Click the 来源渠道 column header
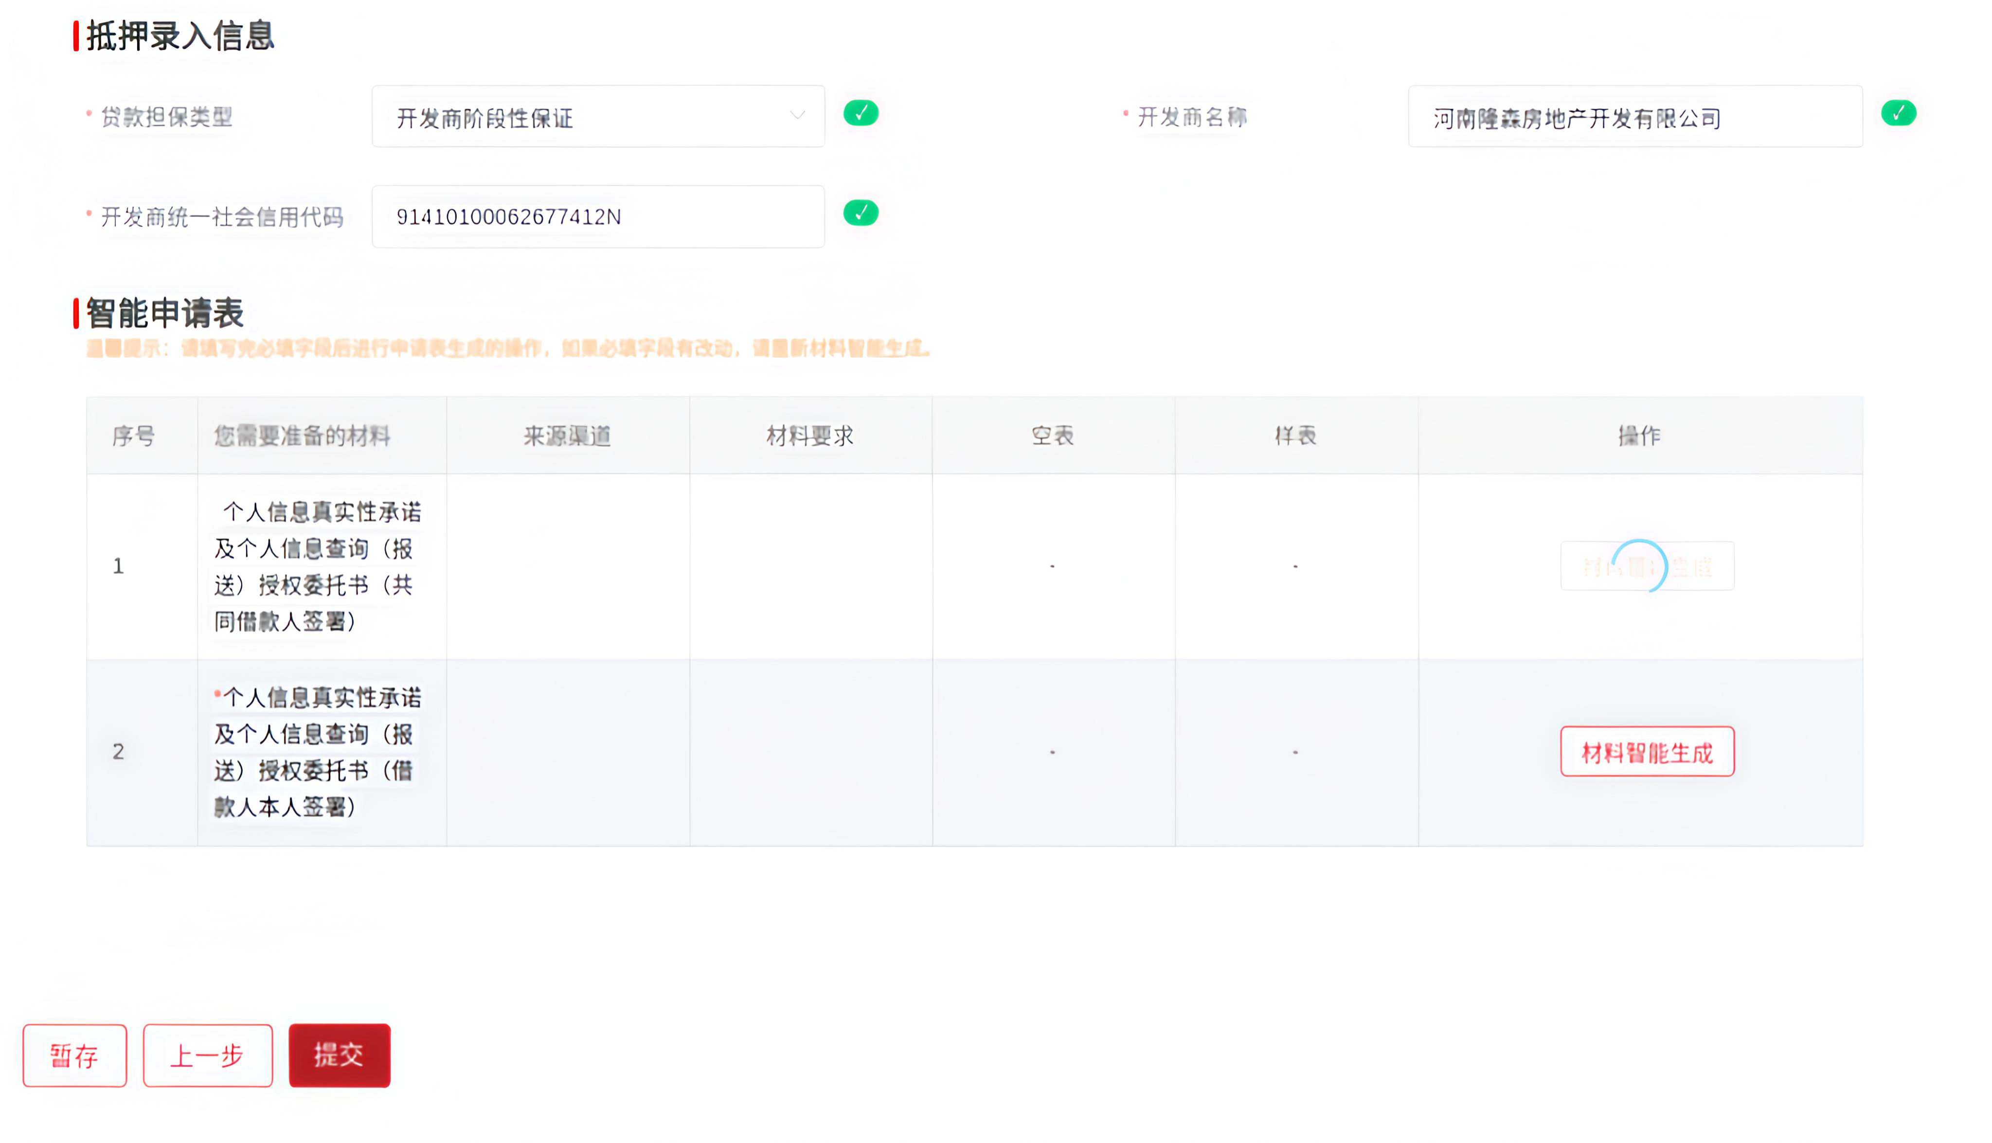 click(567, 436)
